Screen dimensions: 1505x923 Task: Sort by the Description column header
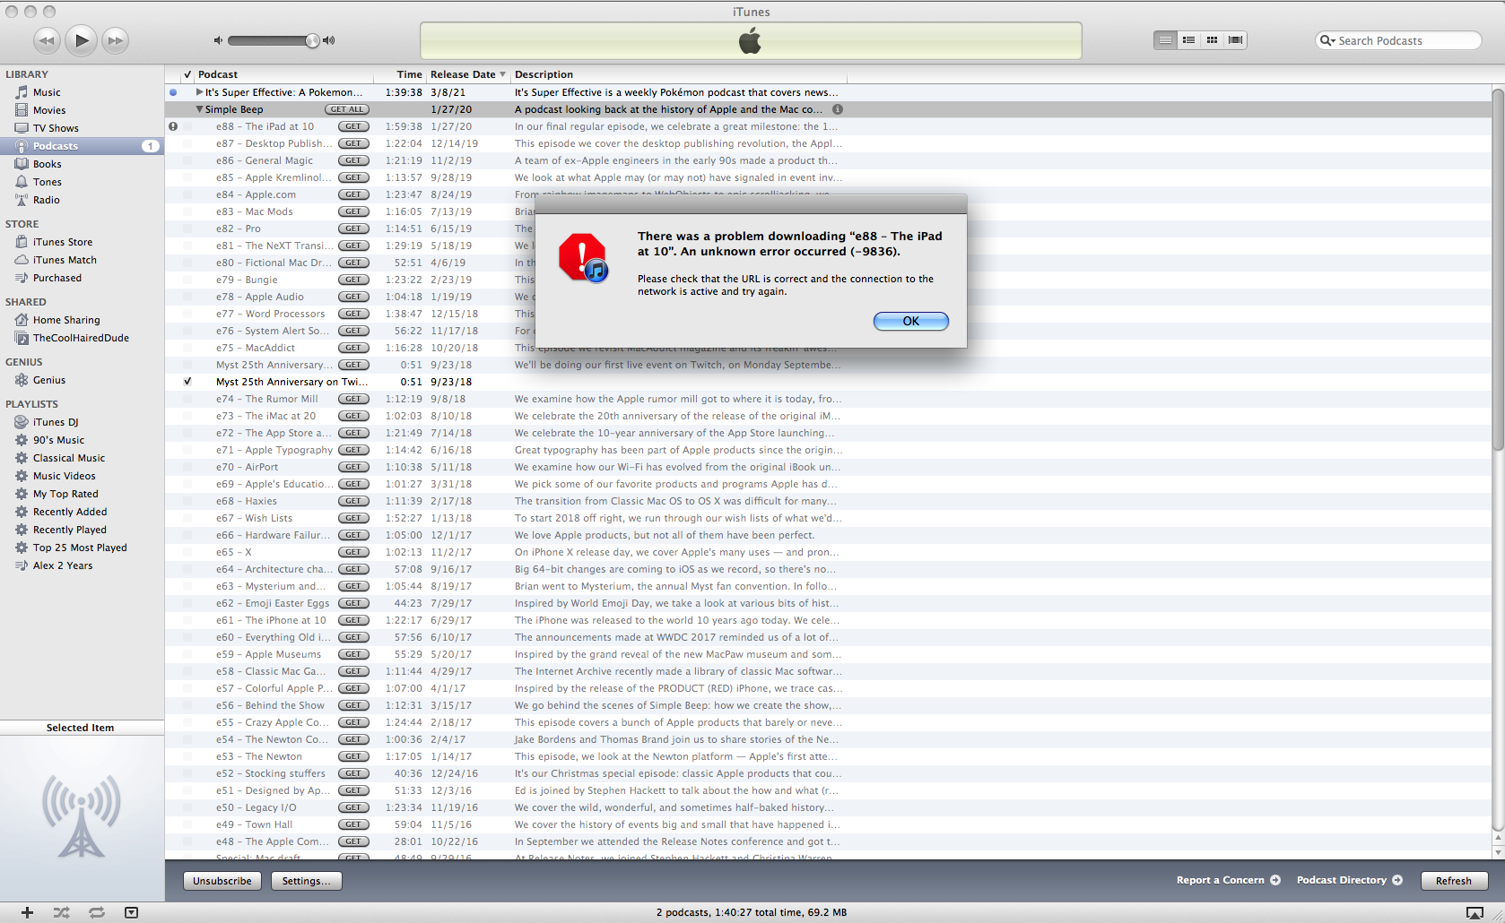click(x=678, y=74)
